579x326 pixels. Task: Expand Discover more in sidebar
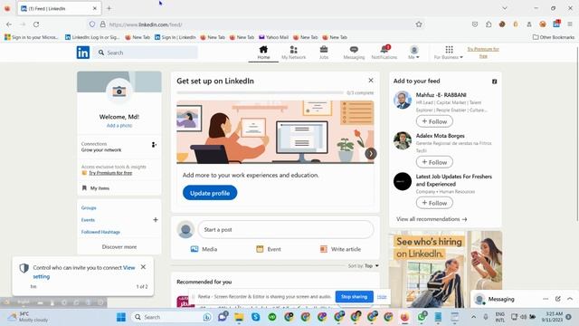[119, 247]
